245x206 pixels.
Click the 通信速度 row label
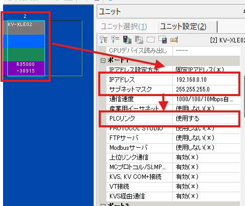(121, 99)
